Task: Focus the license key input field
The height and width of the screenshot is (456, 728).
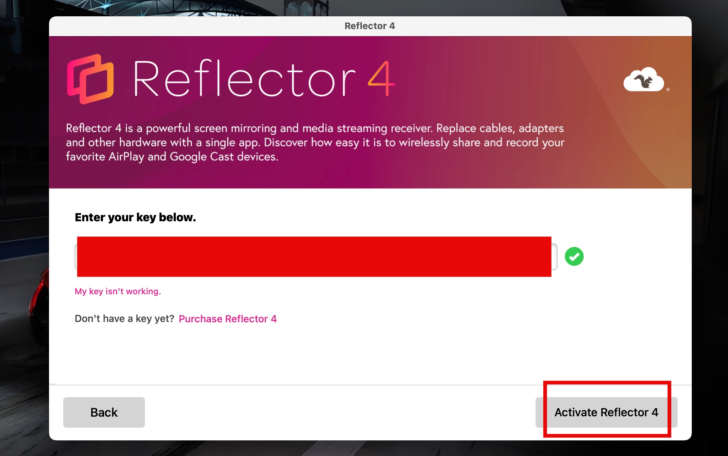Action: [316, 256]
